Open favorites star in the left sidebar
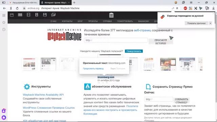 4,22
